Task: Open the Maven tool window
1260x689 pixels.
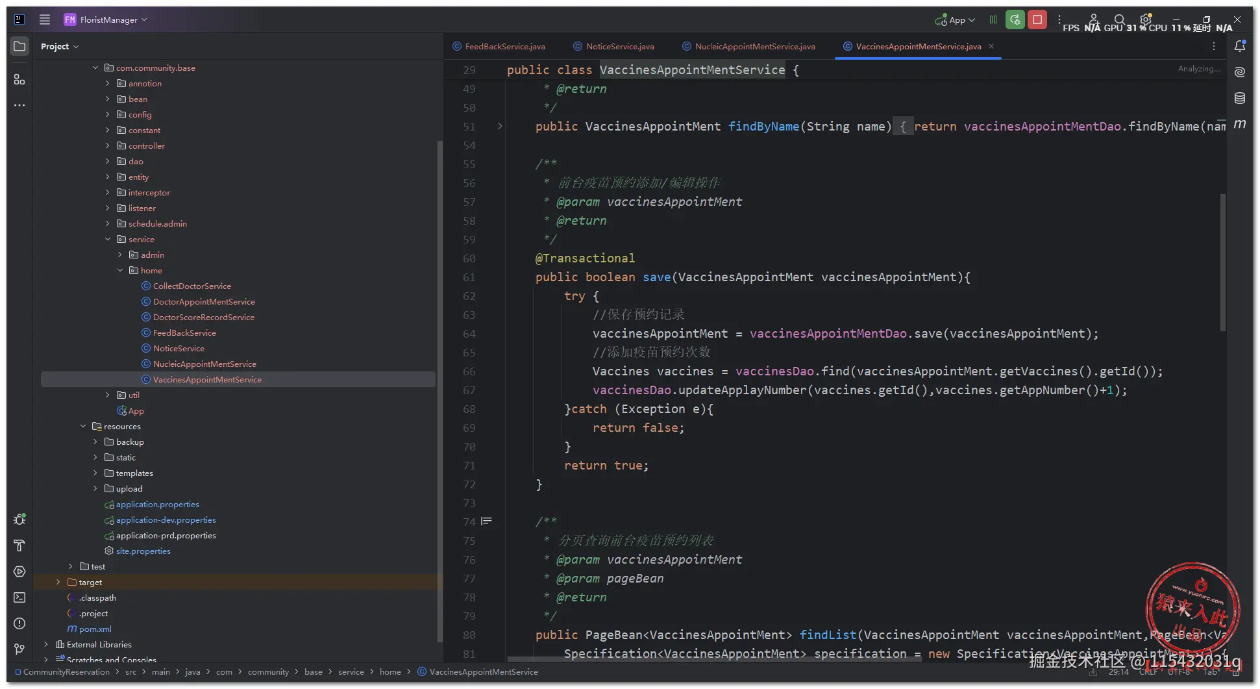Action: point(1240,123)
